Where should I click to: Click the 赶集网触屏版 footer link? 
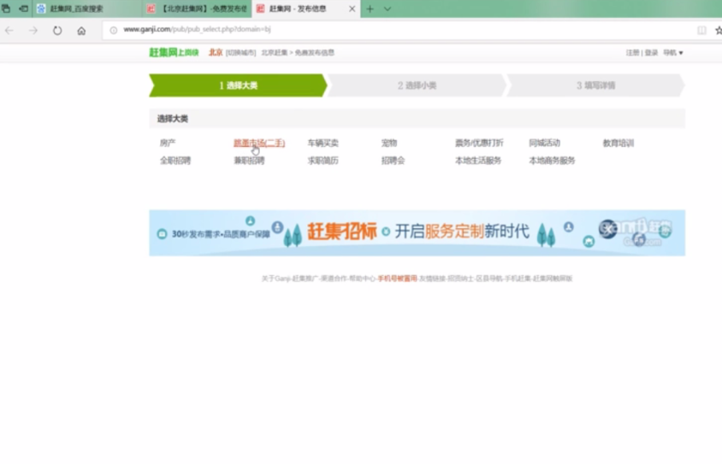point(553,279)
